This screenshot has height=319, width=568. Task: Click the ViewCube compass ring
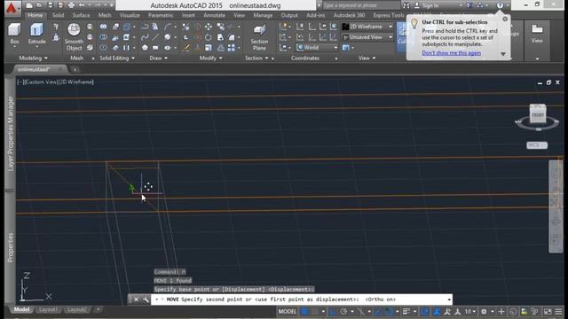[538, 124]
